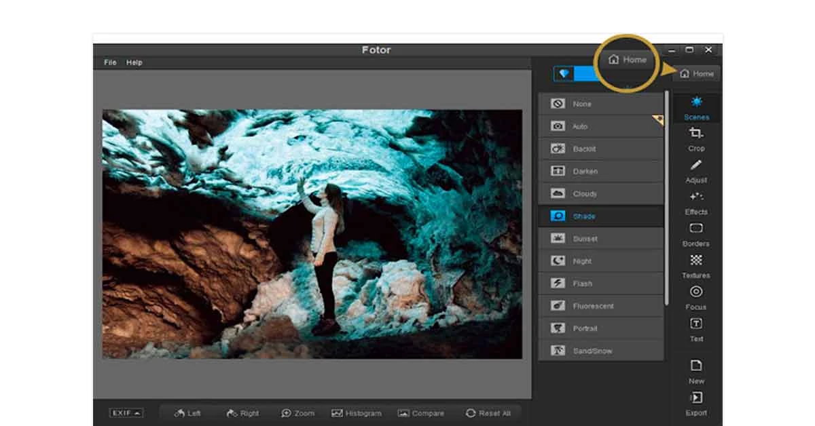Return home with the Home button
The image size is (815, 426).
point(696,74)
